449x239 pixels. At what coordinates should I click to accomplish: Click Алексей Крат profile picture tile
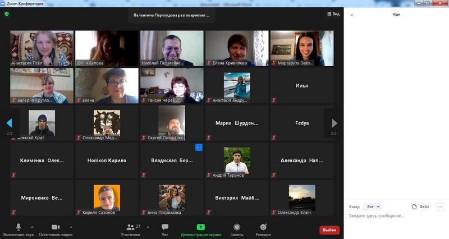tap(42, 123)
